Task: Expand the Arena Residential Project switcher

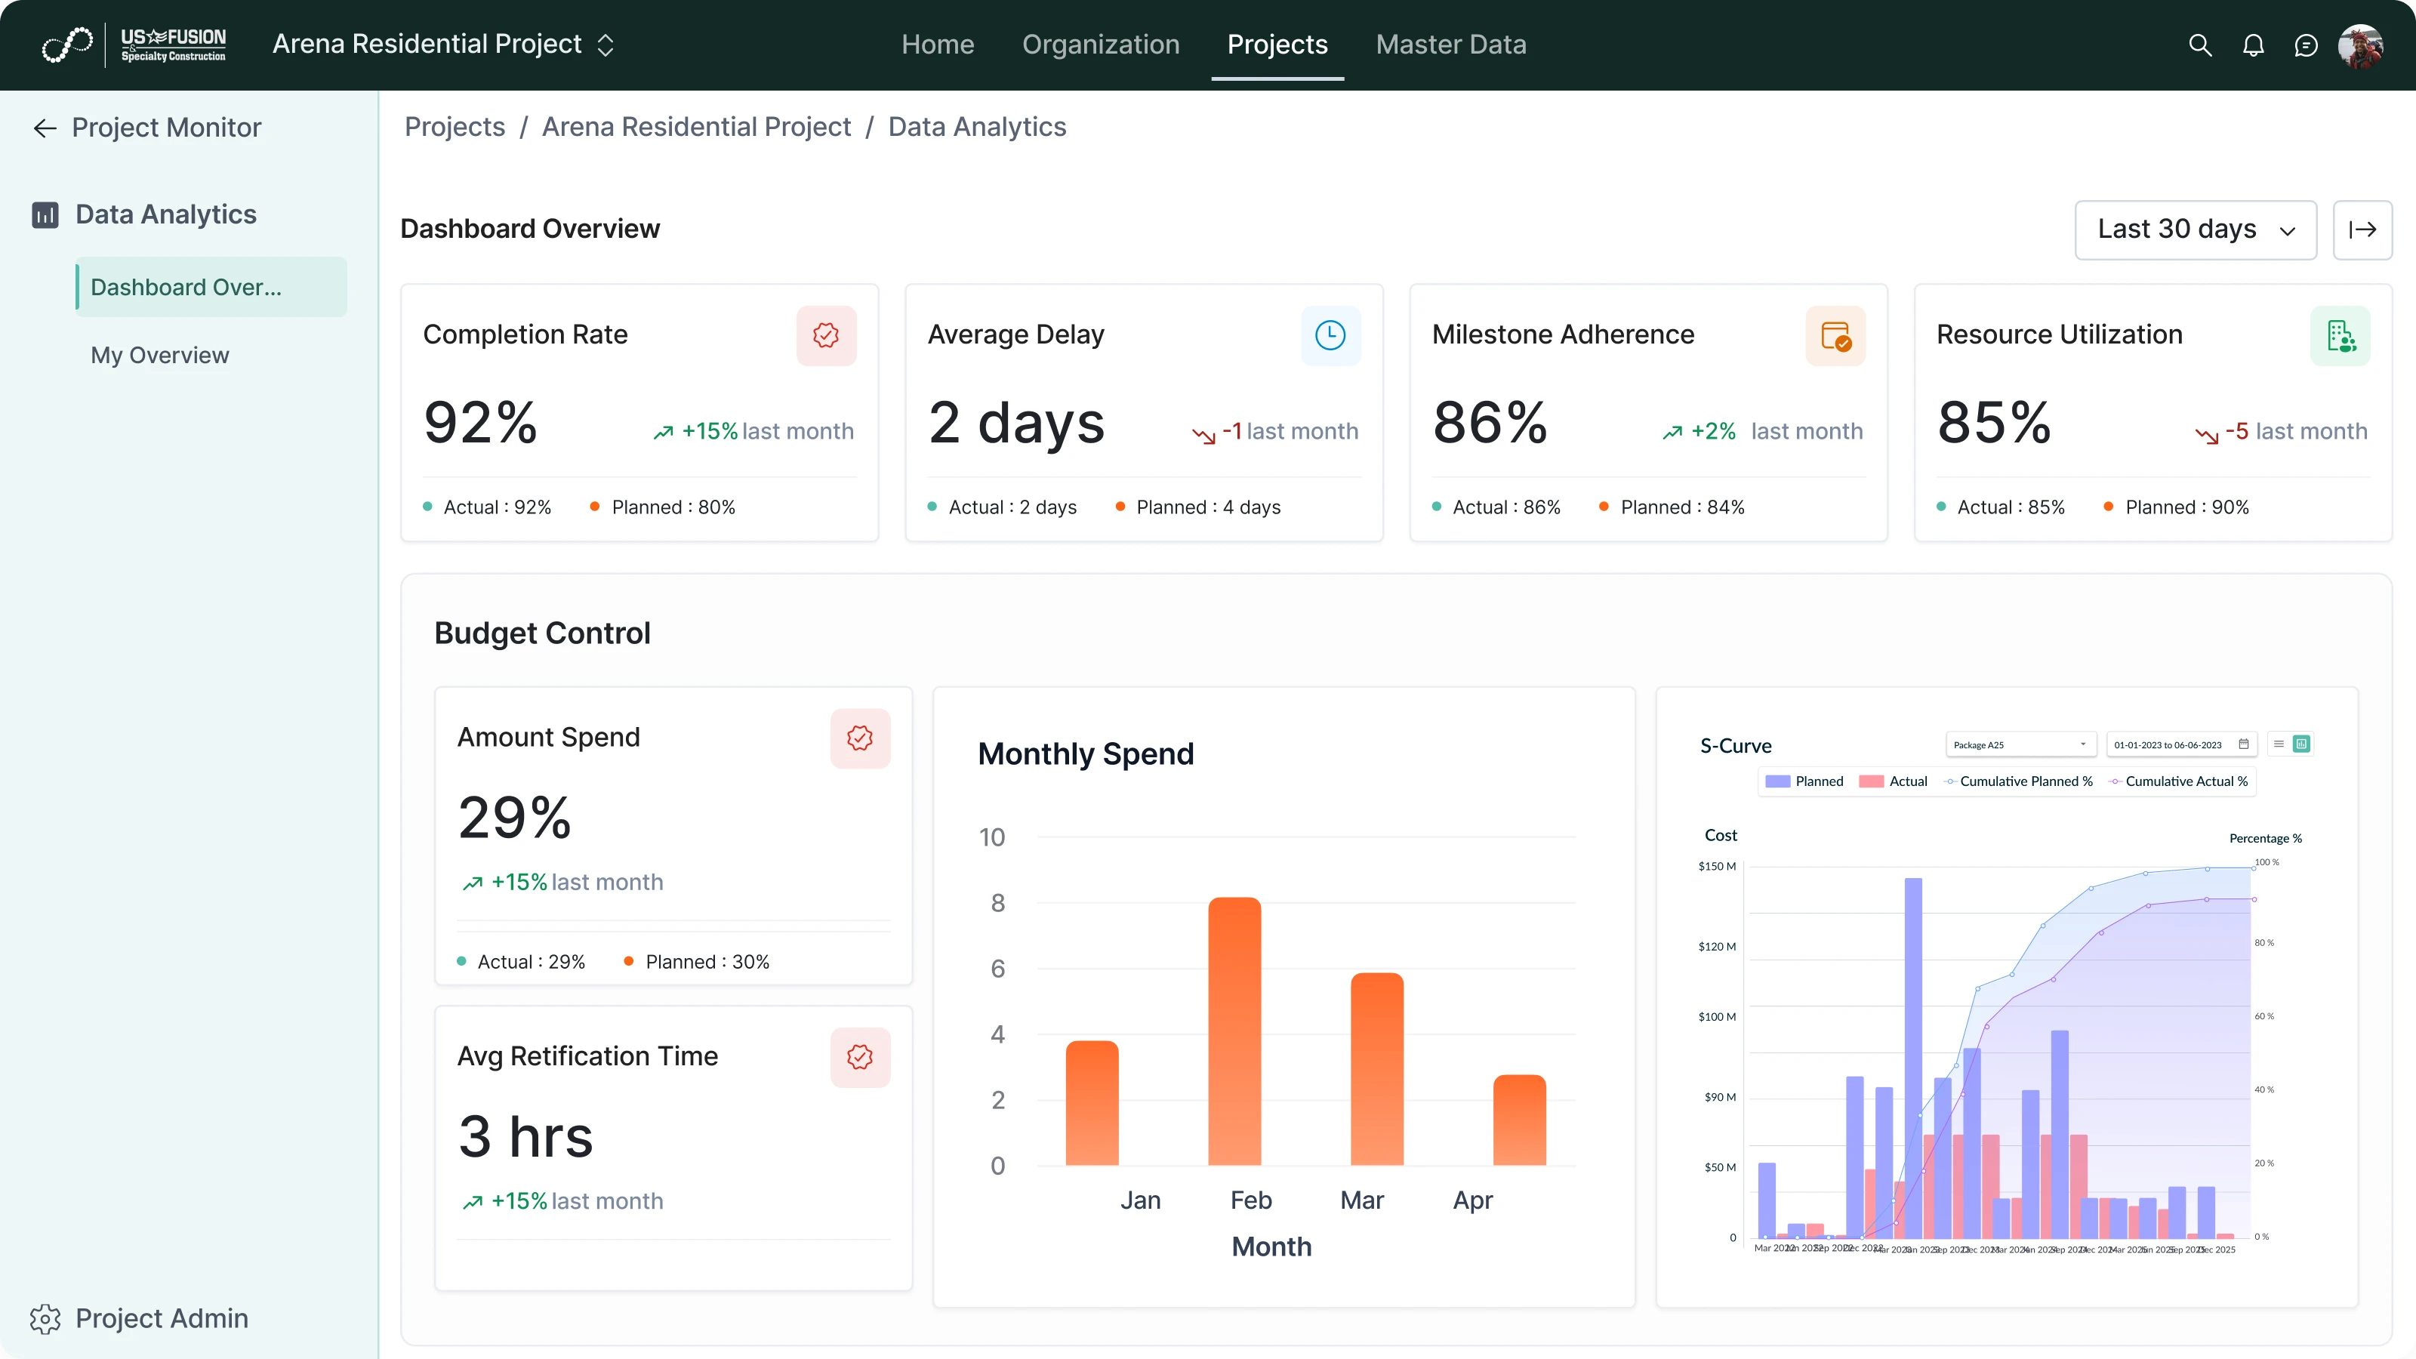Action: pos(606,44)
